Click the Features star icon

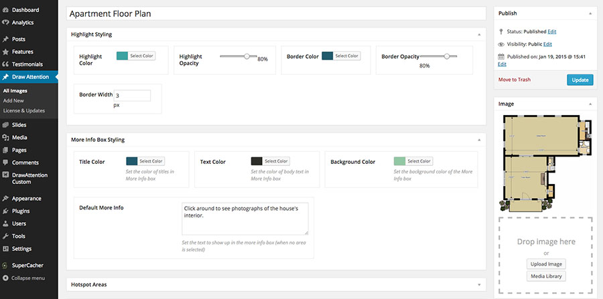point(6,52)
